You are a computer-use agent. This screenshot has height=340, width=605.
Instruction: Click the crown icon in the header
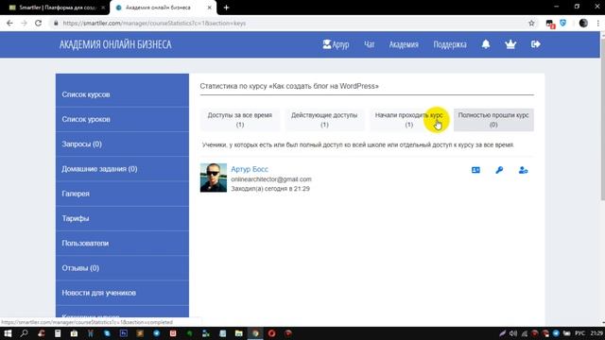point(510,44)
